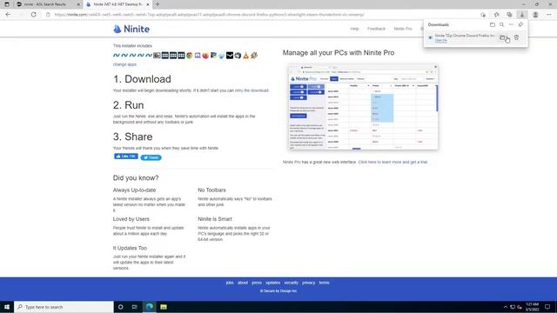Click the Chrome icon in installer list

190,56
